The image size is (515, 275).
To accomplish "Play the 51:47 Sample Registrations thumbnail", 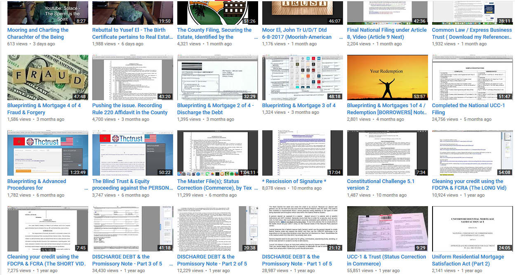I will pos(473,78).
